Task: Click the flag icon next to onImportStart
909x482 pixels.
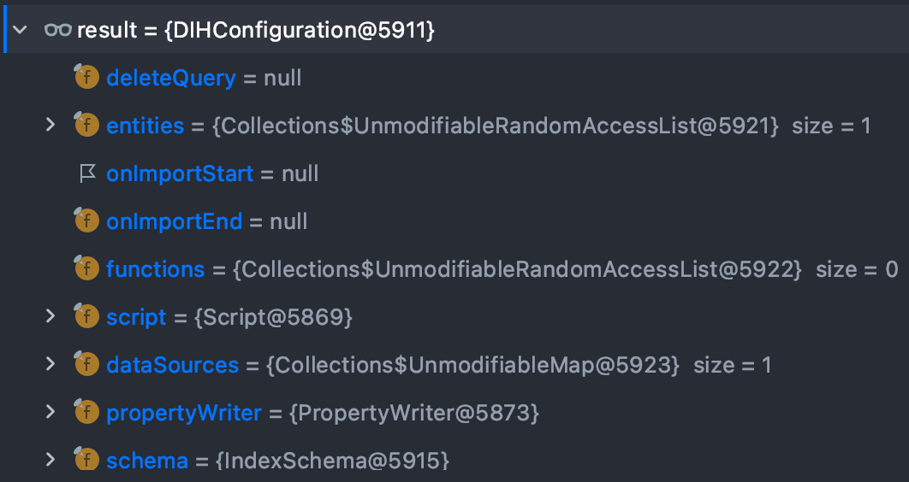Action: [x=86, y=173]
